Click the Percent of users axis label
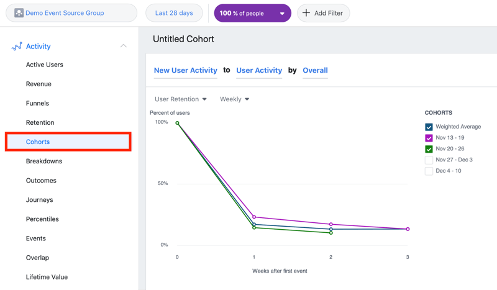 [170, 113]
